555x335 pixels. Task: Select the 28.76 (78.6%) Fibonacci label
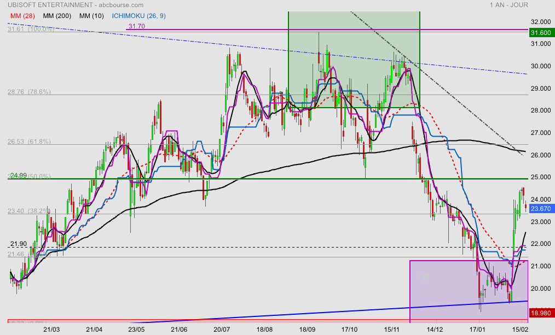[29, 92]
